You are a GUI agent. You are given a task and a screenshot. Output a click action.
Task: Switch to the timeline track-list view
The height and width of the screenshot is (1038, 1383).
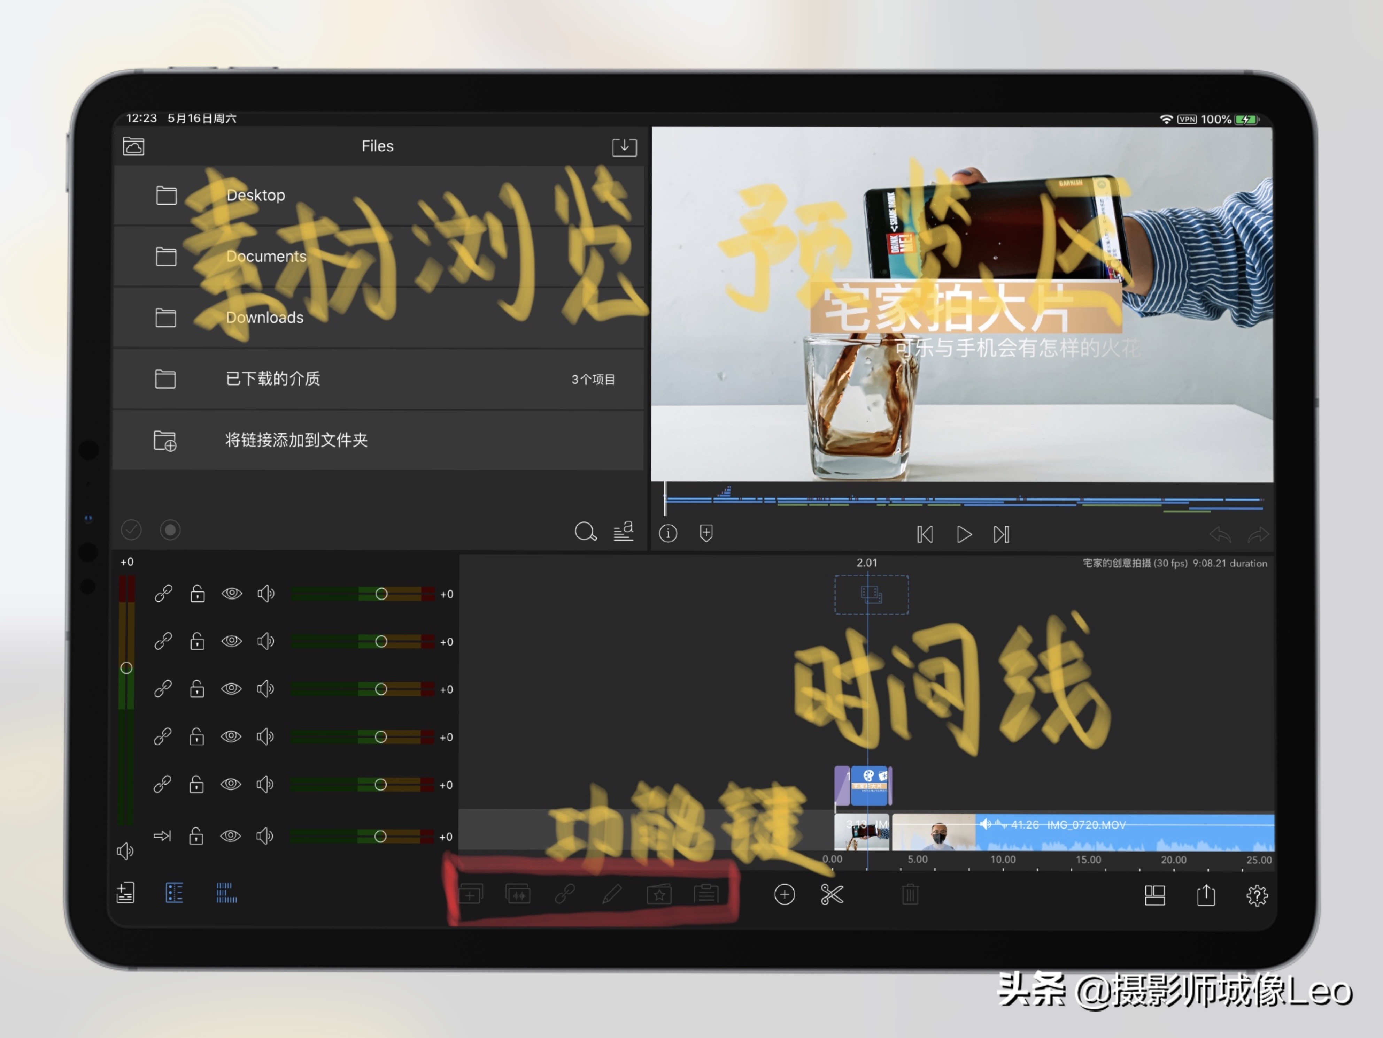coord(174,893)
